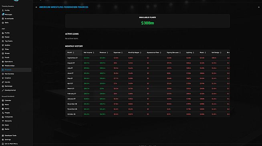Select the August 27 row label
This screenshot has height=146, width=262.
[71, 63]
